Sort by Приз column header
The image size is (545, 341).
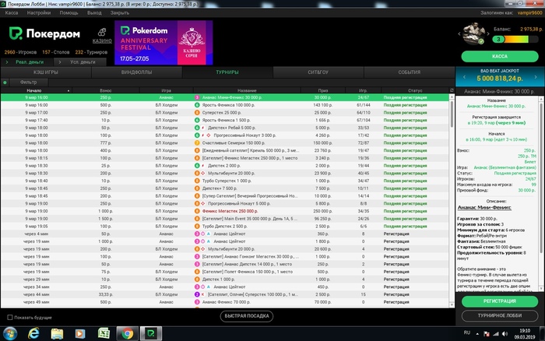(323, 90)
